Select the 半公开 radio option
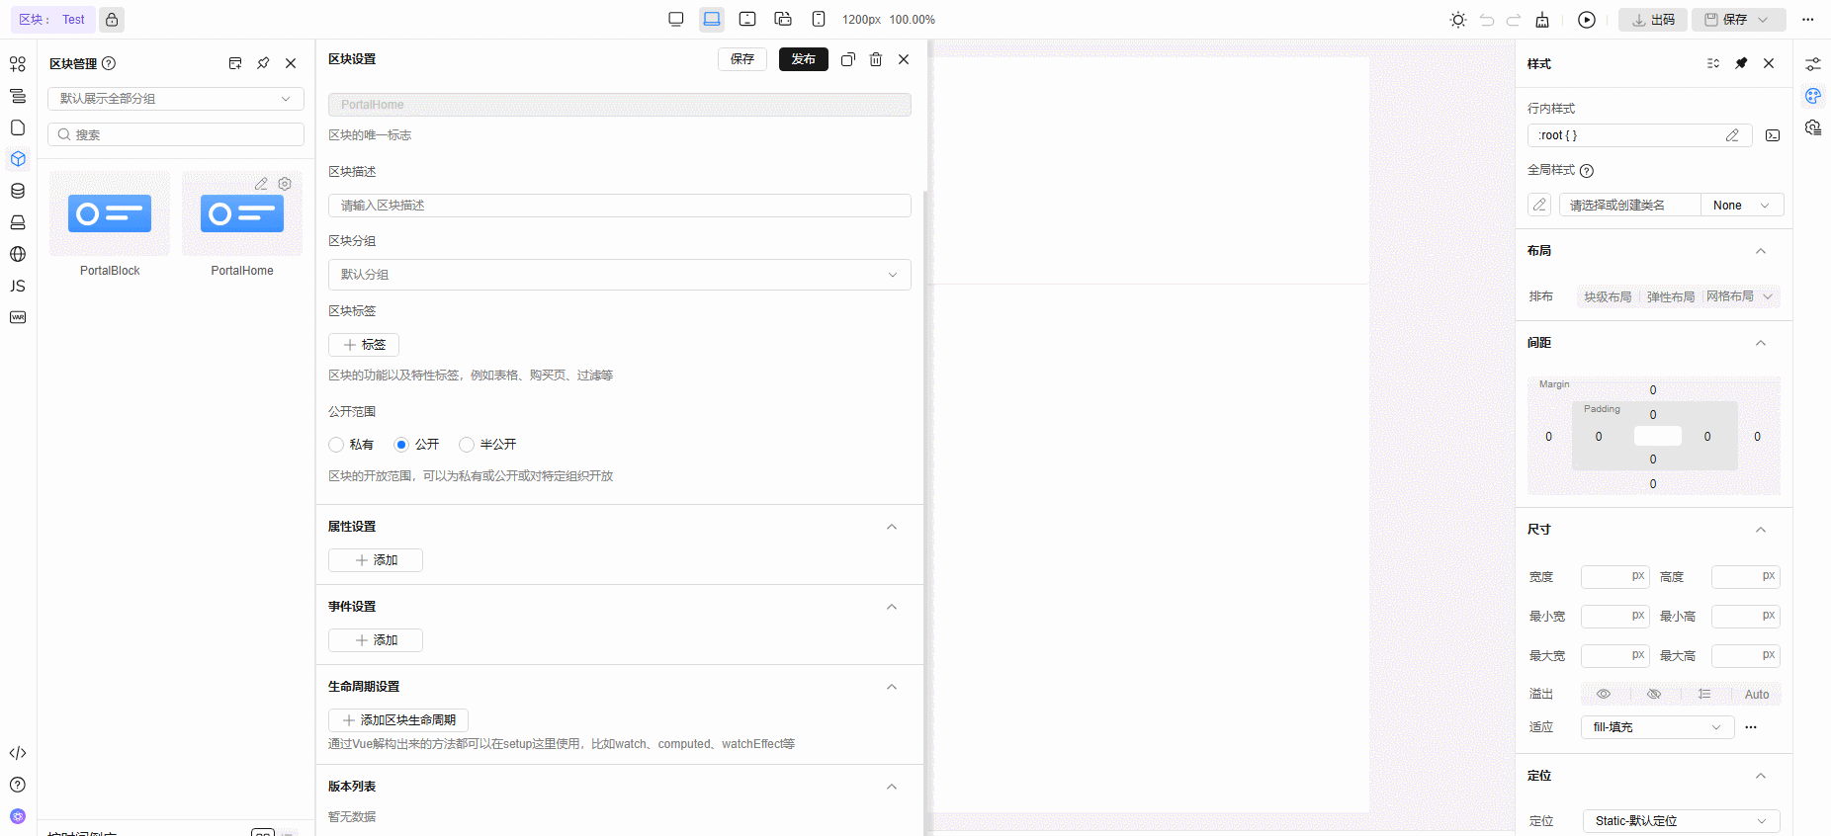The width and height of the screenshot is (1831, 836). [467, 445]
